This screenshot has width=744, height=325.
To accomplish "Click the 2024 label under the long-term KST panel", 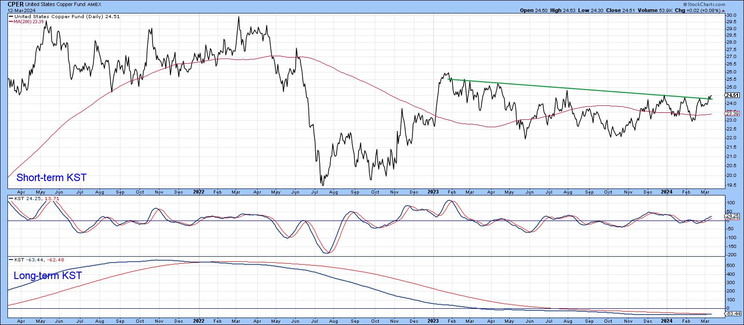I will 666,320.
